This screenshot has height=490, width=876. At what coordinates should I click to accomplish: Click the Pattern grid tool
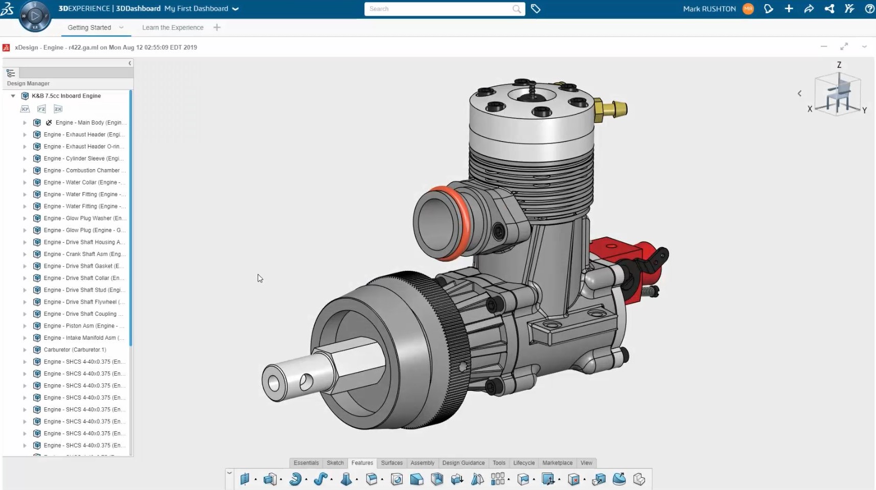[x=497, y=479]
